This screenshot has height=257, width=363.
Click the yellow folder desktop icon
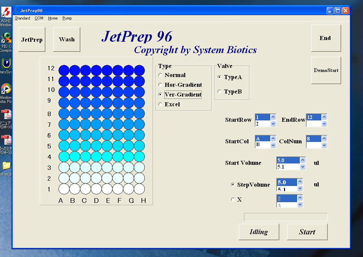6,166
